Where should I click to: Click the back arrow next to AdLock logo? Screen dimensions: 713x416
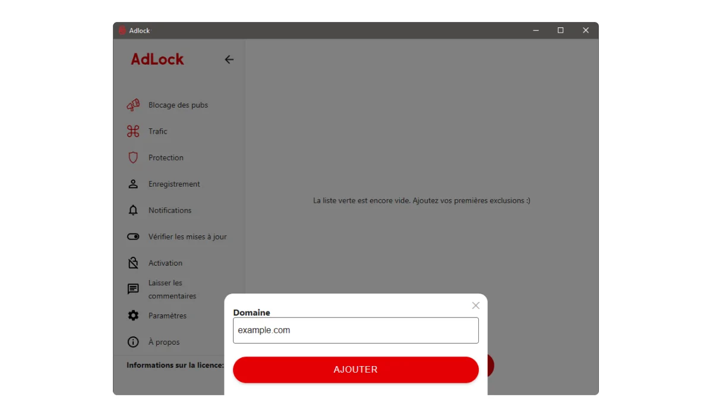[x=229, y=59]
